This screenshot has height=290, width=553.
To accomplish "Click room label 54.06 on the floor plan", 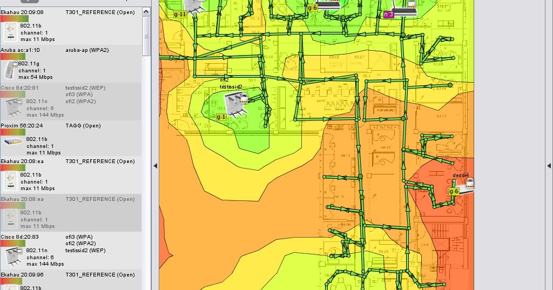I will pyautogui.click(x=345, y=224).
